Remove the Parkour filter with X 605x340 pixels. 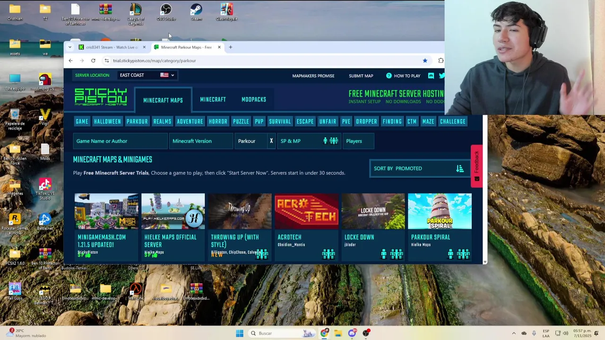(x=271, y=141)
